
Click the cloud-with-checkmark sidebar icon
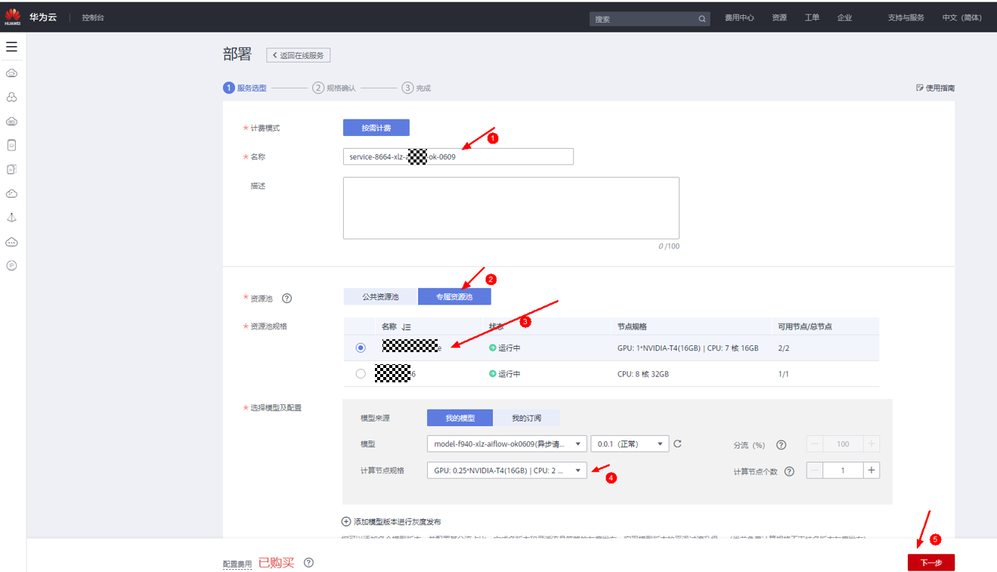[11, 193]
